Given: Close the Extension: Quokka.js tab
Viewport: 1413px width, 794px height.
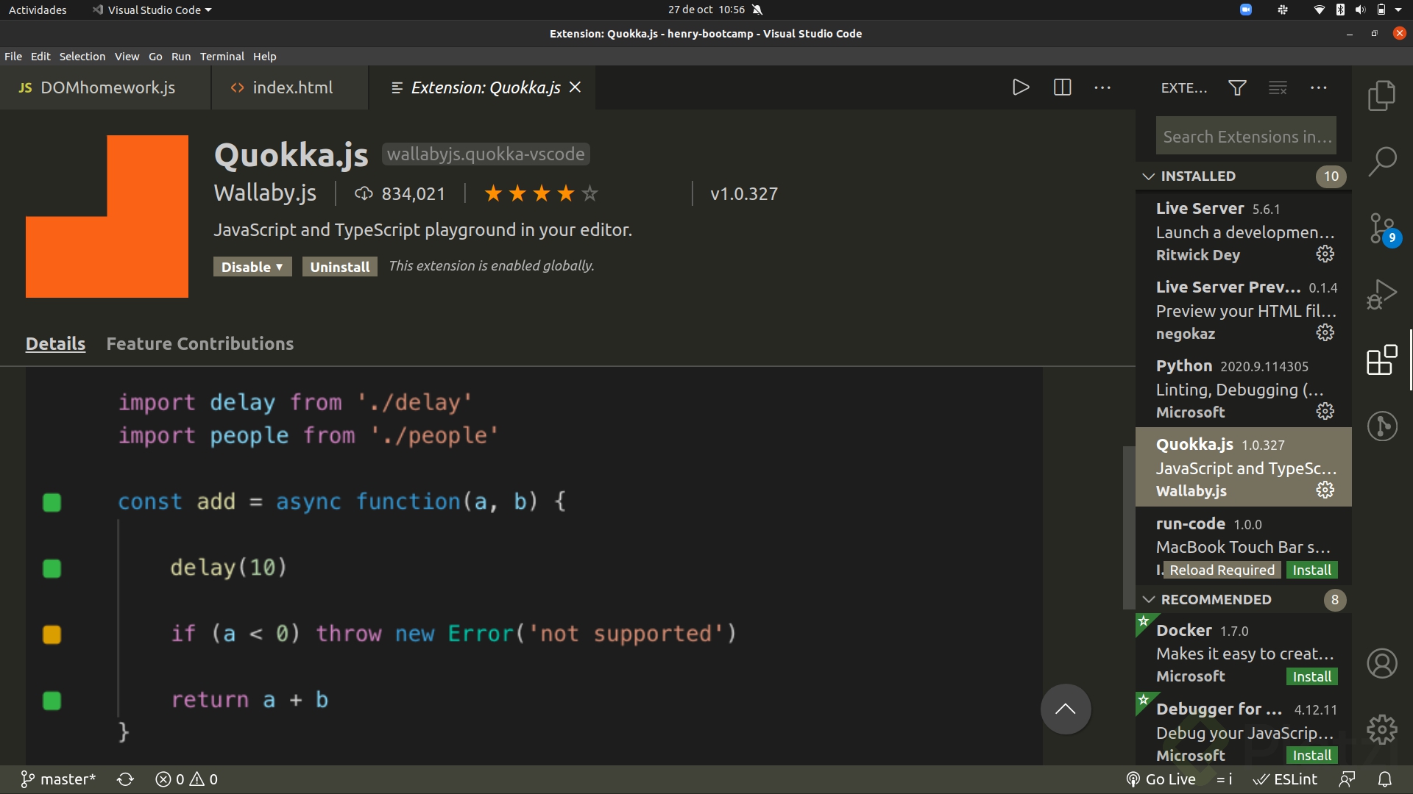Looking at the screenshot, I should click(x=576, y=87).
